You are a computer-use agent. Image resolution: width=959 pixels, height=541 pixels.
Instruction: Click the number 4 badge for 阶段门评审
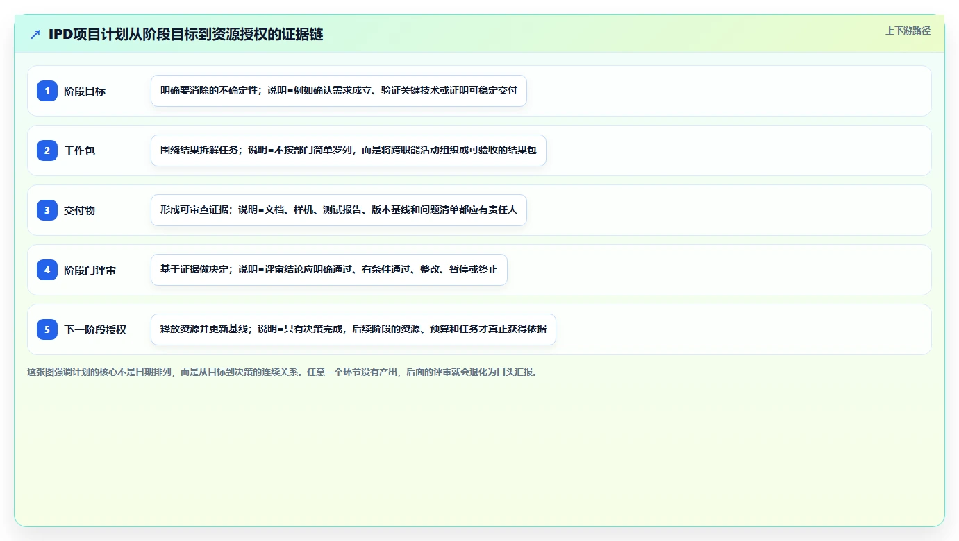[x=47, y=270]
